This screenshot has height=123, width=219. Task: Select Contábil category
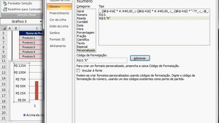(82, 22)
